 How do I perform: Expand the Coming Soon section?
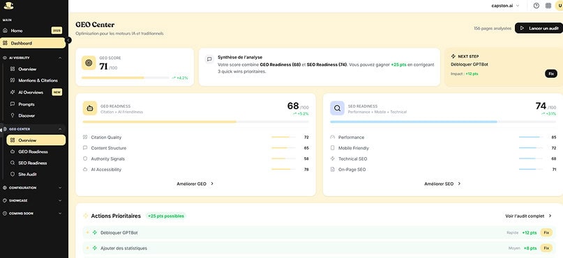(32, 213)
